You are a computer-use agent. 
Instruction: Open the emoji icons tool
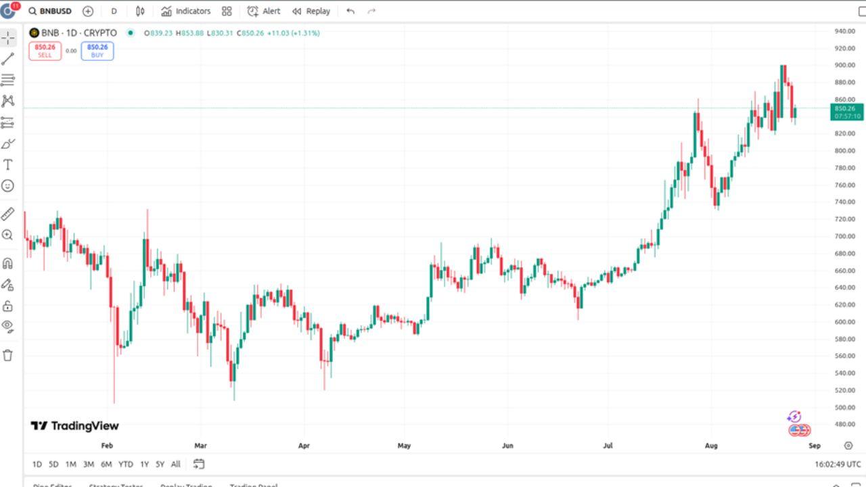[8, 185]
